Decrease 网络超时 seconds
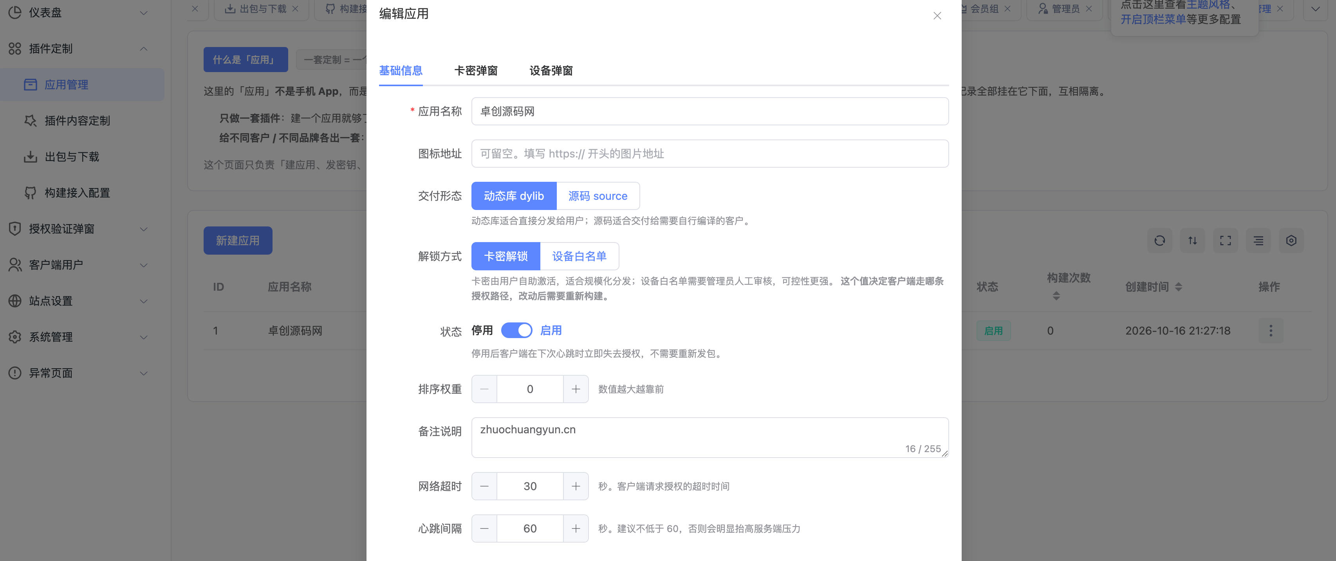The width and height of the screenshot is (1336, 561). point(484,486)
